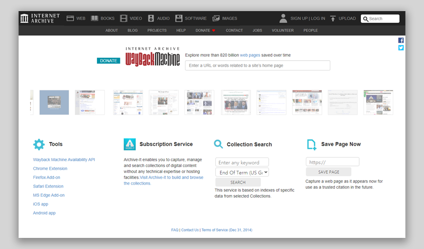The width and height of the screenshot is (424, 249).
Task: Open the Jobs menu item
Action: tap(257, 31)
